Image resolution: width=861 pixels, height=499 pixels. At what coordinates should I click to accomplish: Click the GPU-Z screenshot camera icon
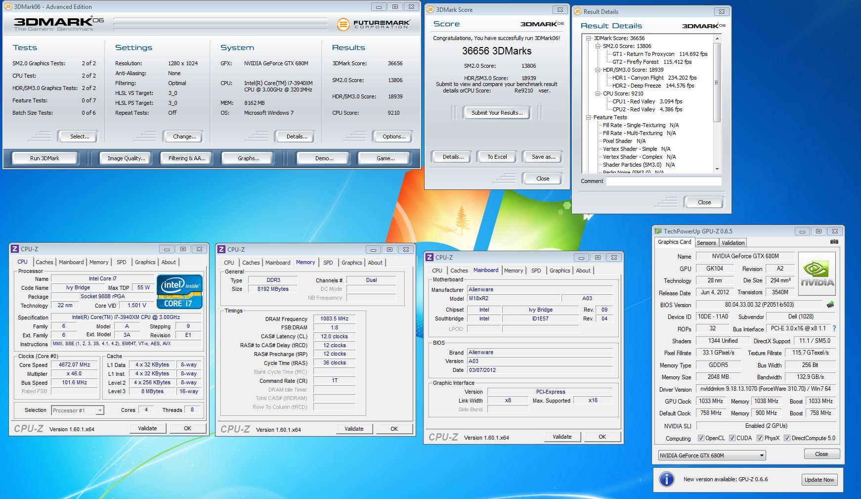click(834, 242)
